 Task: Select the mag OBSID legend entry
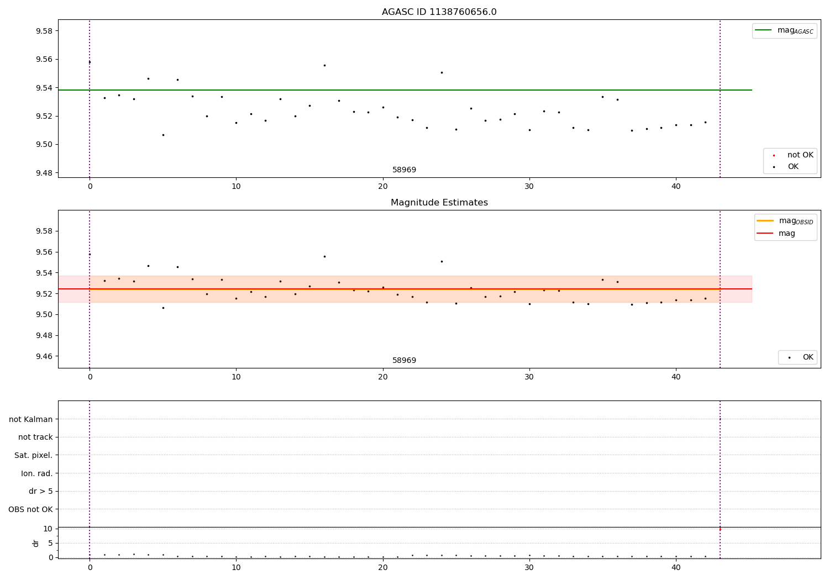coord(785,221)
